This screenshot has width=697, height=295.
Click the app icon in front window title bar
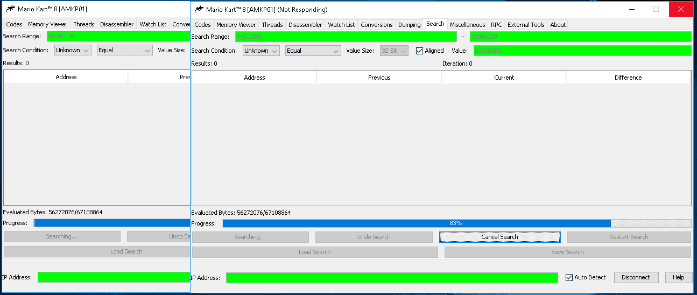click(x=199, y=9)
